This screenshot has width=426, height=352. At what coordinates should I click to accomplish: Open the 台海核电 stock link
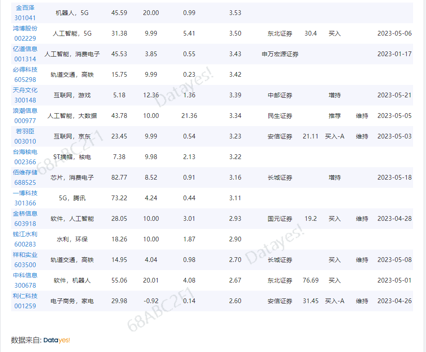coord(25,152)
